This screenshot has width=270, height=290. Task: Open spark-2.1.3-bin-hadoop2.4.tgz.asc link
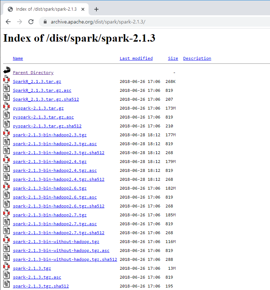[x=55, y=170]
